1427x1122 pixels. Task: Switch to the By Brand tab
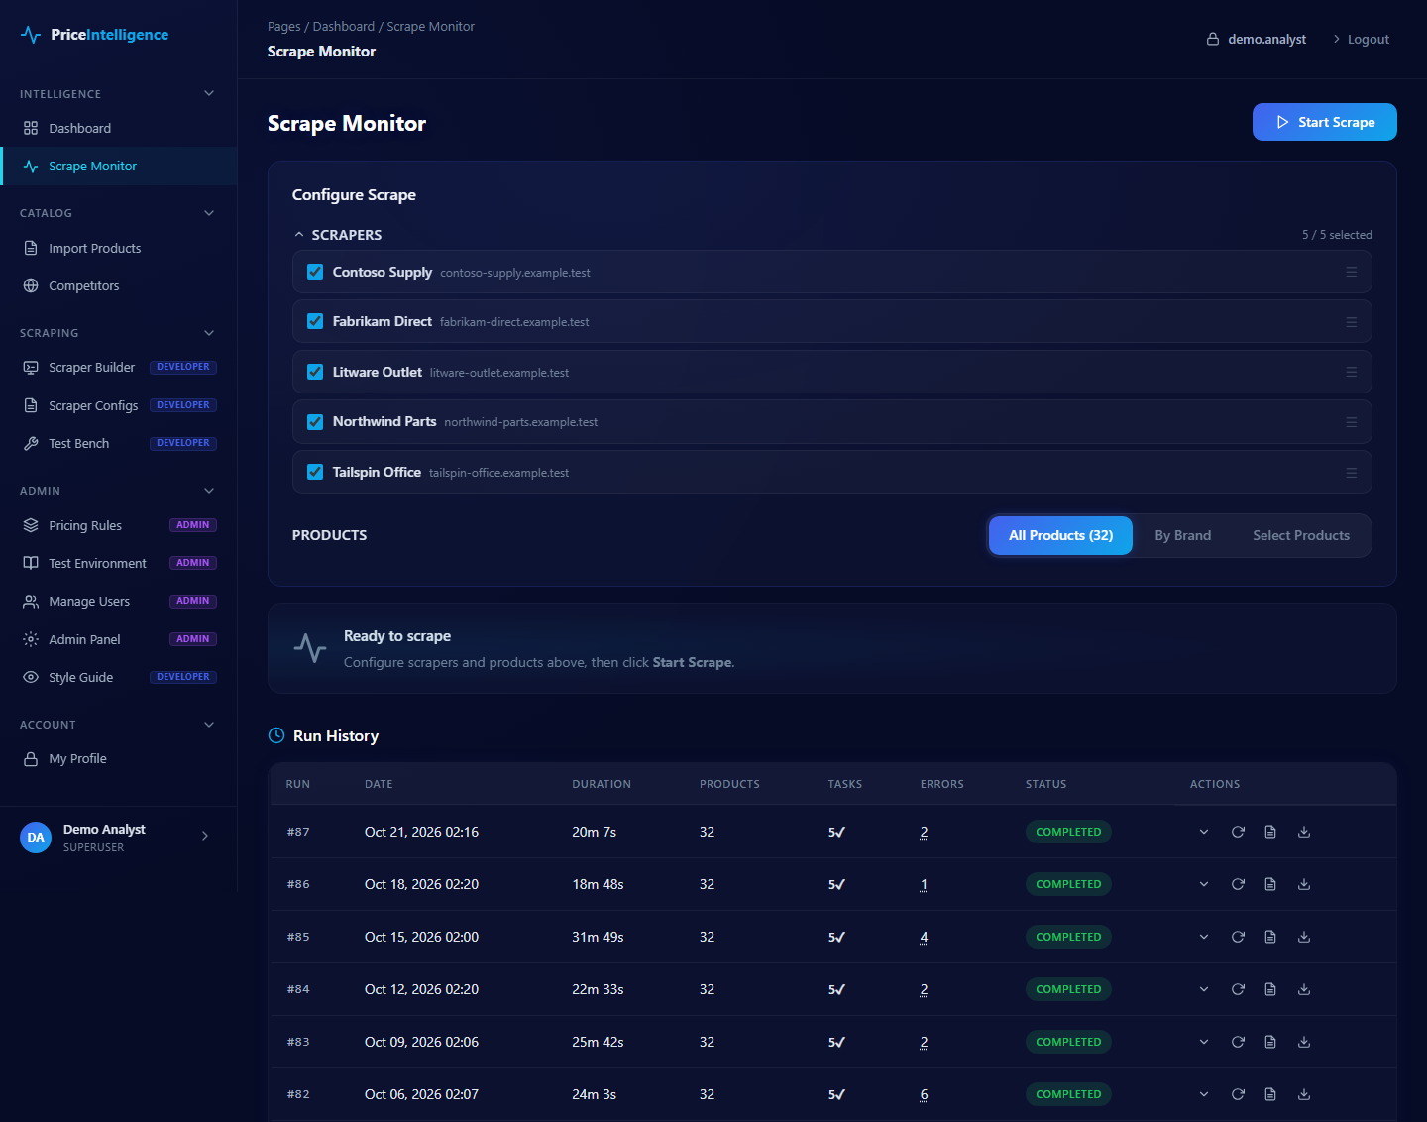pos(1183,535)
